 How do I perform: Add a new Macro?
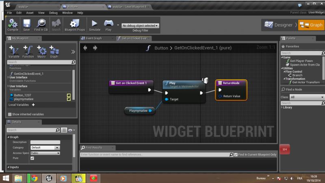coord(41,52)
